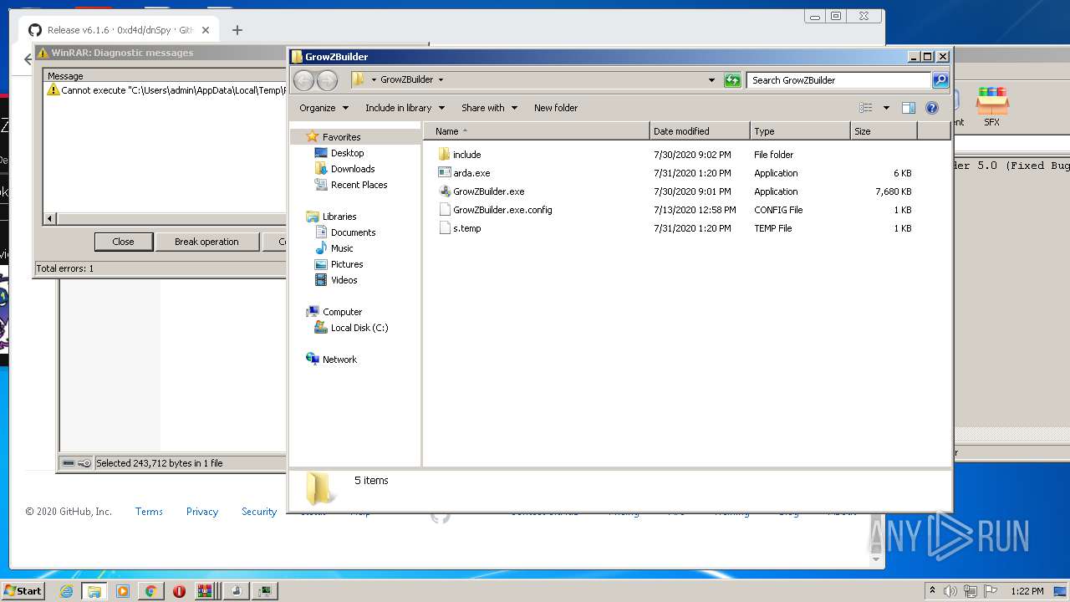The height and width of the screenshot is (602, 1070).
Task: Sort by Type column
Action: tap(800, 131)
